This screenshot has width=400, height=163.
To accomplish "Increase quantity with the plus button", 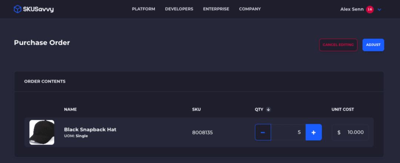I will point(314,132).
